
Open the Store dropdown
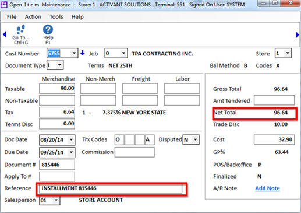pyautogui.click(x=288, y=53)
